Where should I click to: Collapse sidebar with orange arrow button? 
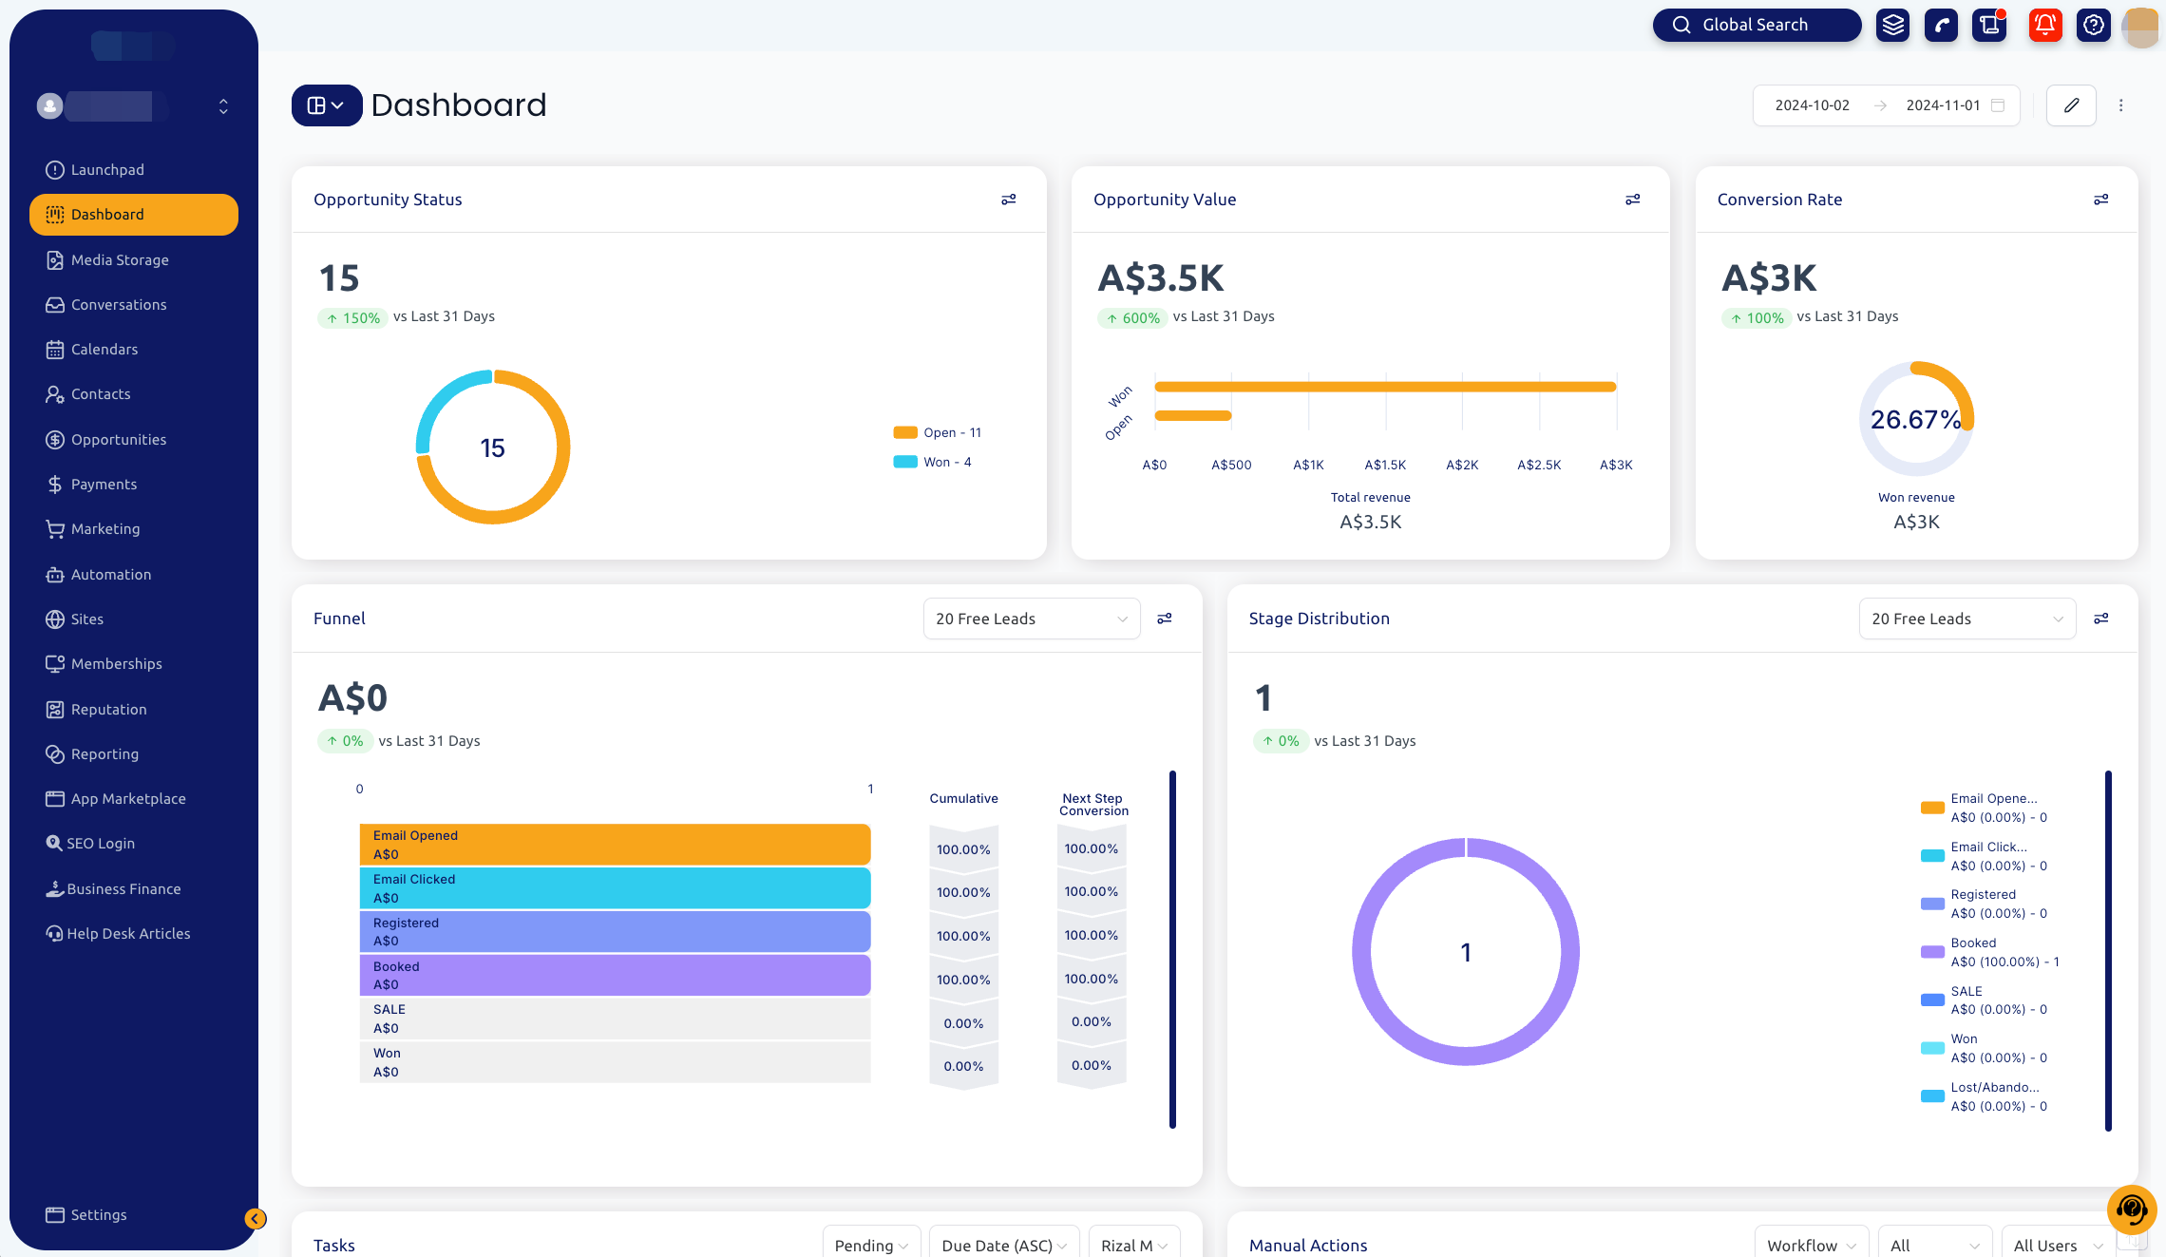tap(255, 1218)
